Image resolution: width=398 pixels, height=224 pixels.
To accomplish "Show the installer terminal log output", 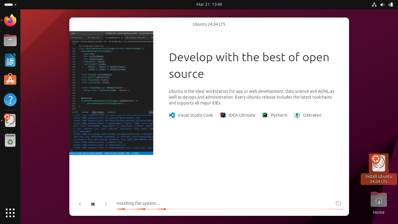I will (338, 203).
